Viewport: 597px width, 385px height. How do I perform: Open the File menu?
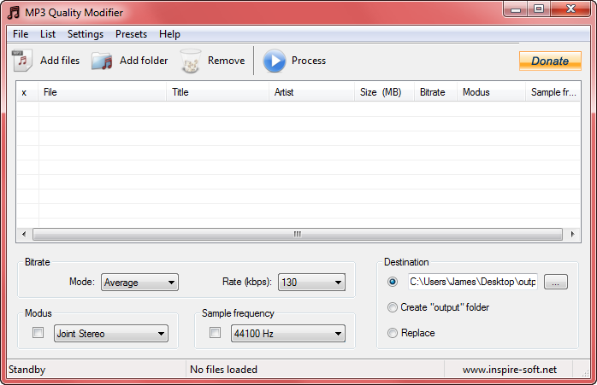coord(21,34)
